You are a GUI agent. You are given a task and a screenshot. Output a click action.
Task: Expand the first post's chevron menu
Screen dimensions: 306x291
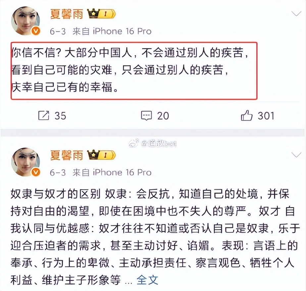click(296, 14)
